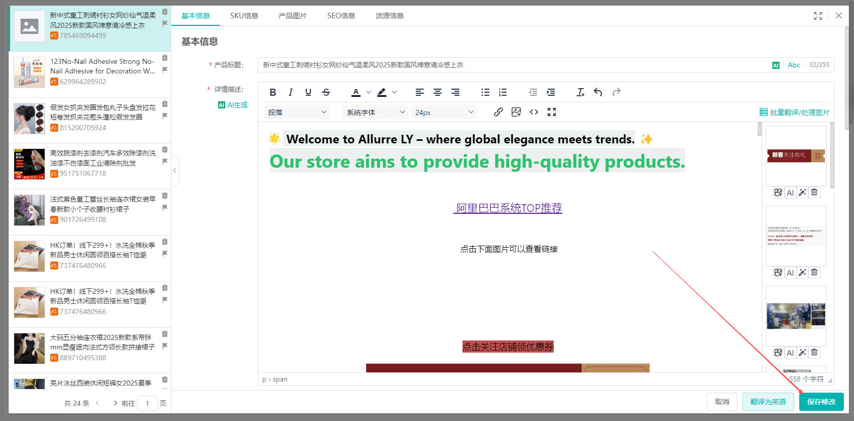The width and height of the screenshot is (854, 421).
Task: Pick the font text color
Action: click(356, 92)
